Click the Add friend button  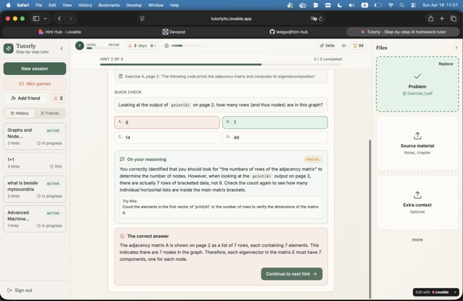(x=25, y=98)
